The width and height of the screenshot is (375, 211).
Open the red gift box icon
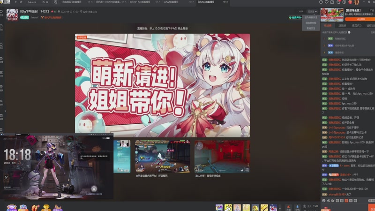[x=350, y=2]
